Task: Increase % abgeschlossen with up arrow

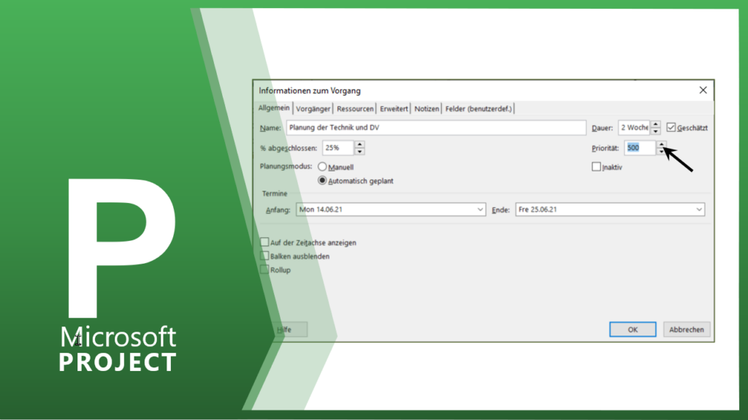Action: (359, 145)
